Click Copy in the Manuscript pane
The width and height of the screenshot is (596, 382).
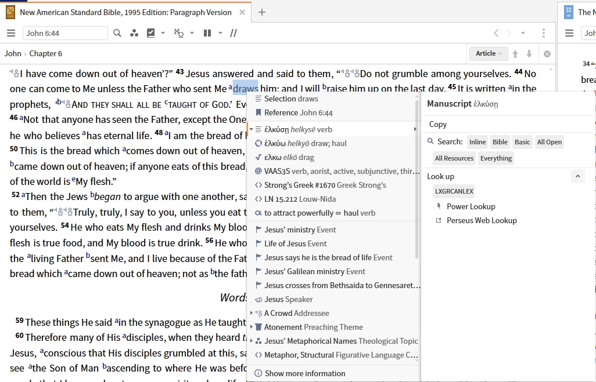tap(438, 125)
